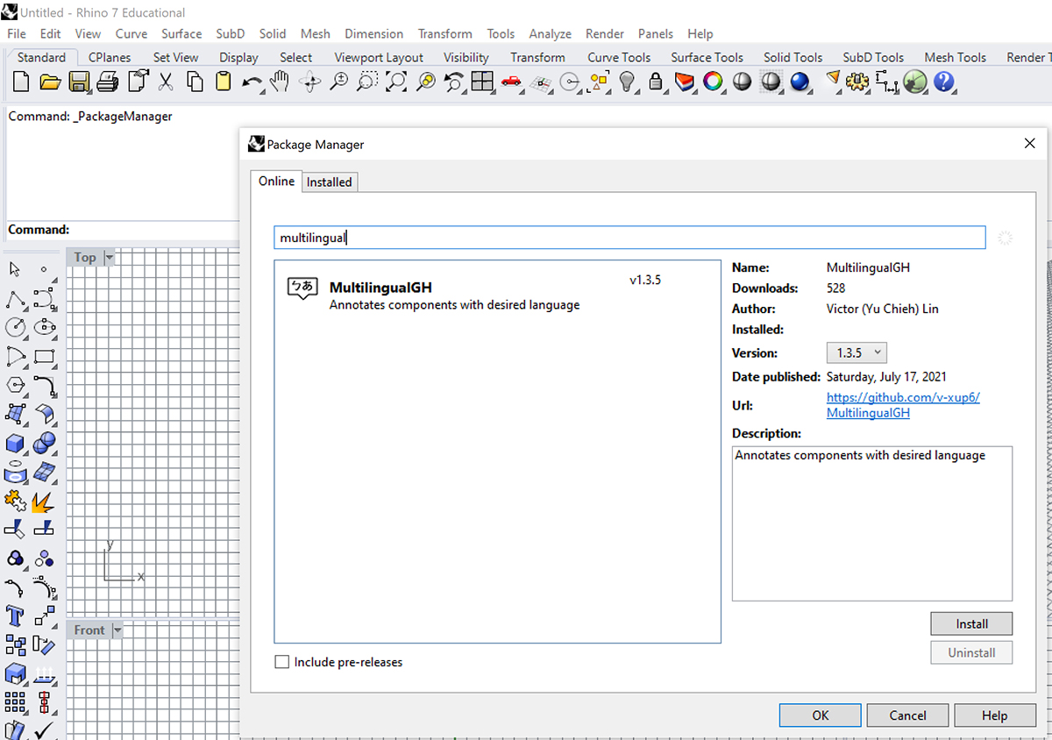Close the Package Manager dialog
Screen dimensions: 1052x740
point(1029,144)
